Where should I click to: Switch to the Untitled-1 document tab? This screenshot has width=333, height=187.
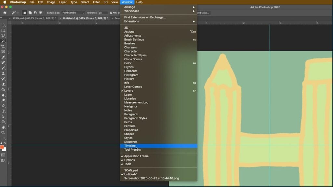[86, 18]
